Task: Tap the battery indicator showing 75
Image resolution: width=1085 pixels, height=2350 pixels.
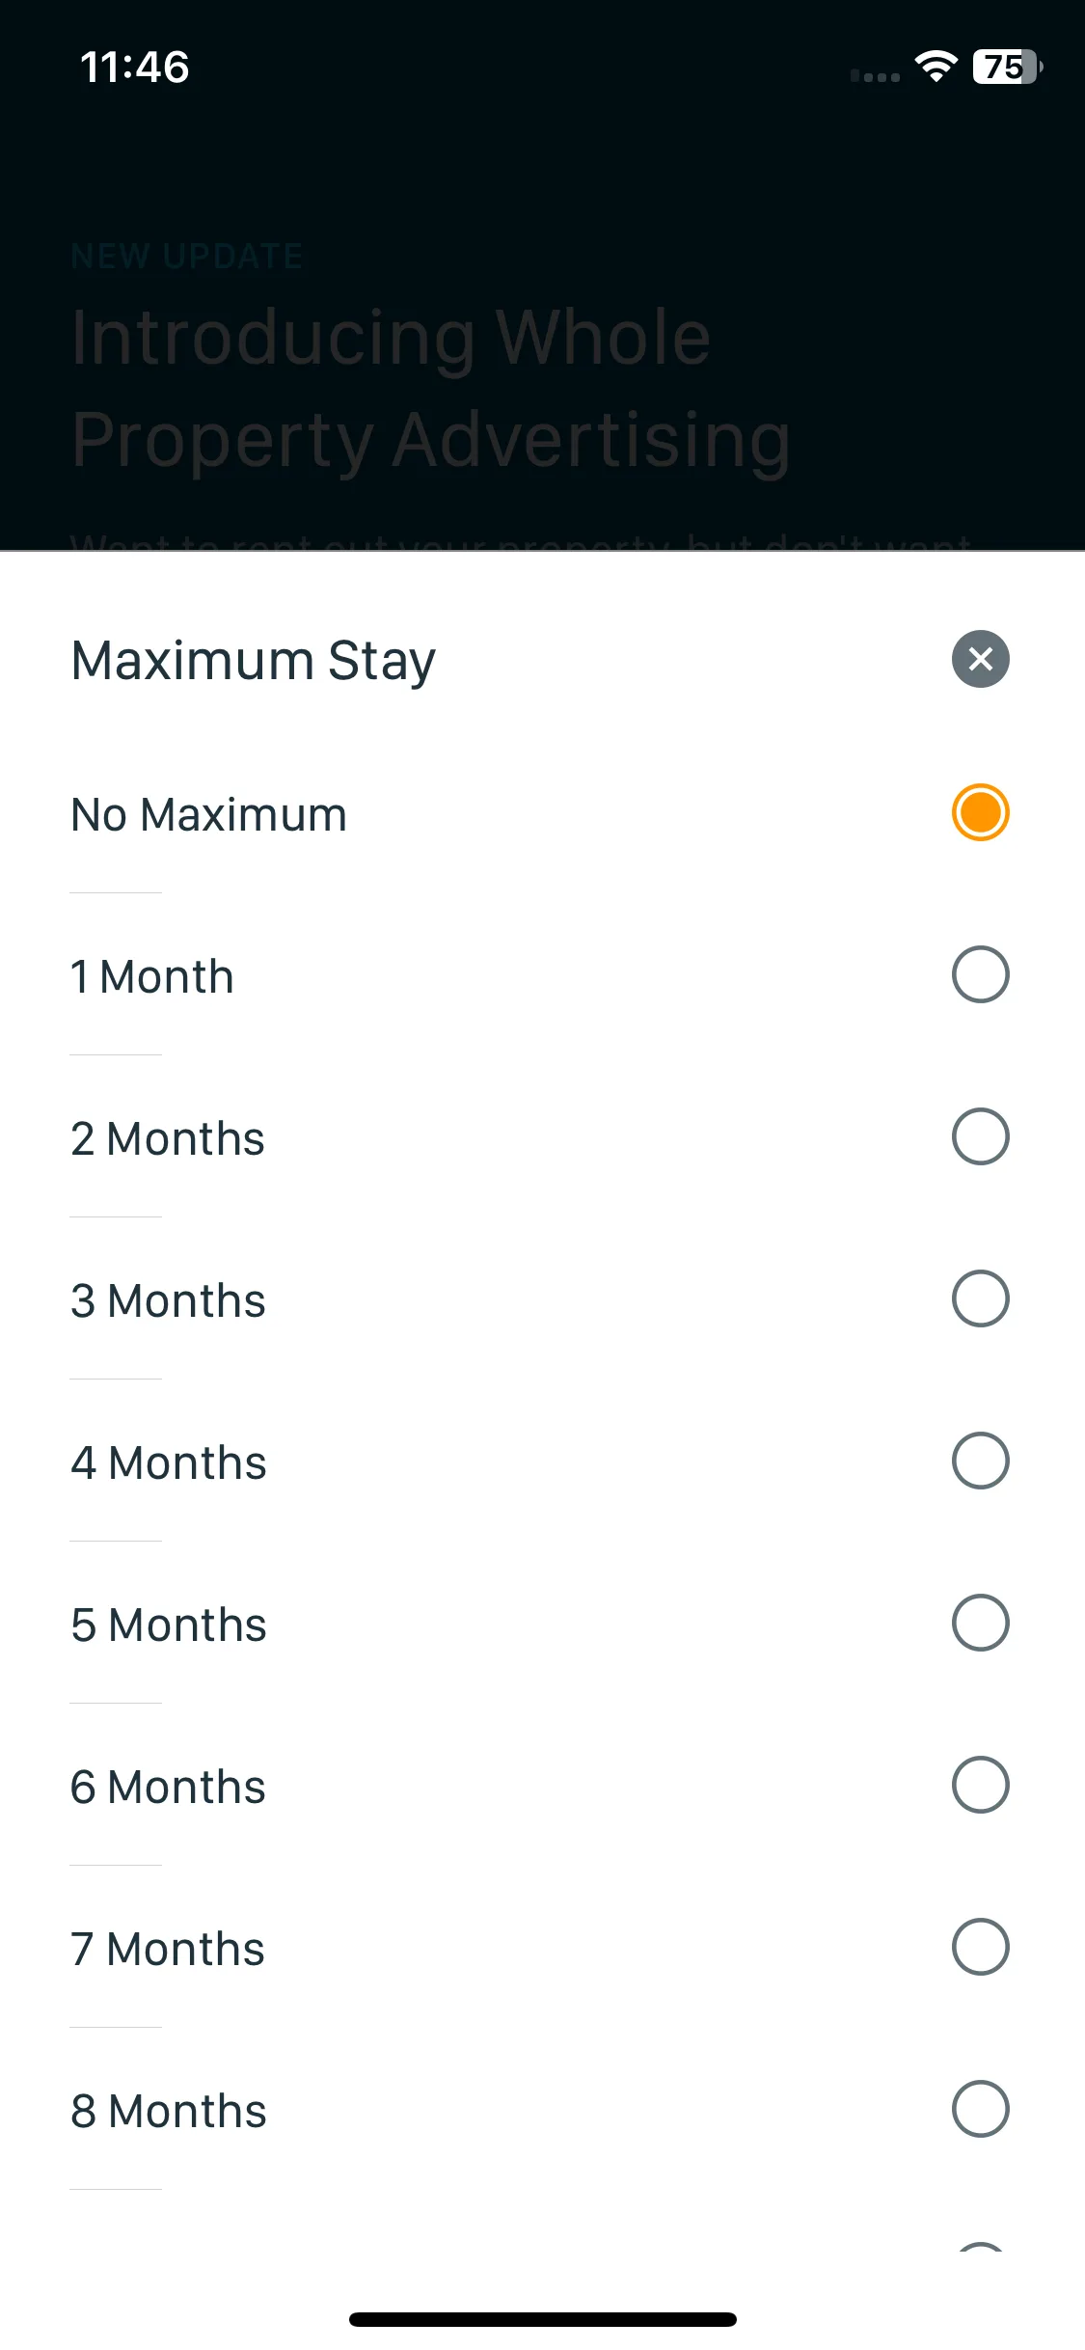Action: 1008,67
